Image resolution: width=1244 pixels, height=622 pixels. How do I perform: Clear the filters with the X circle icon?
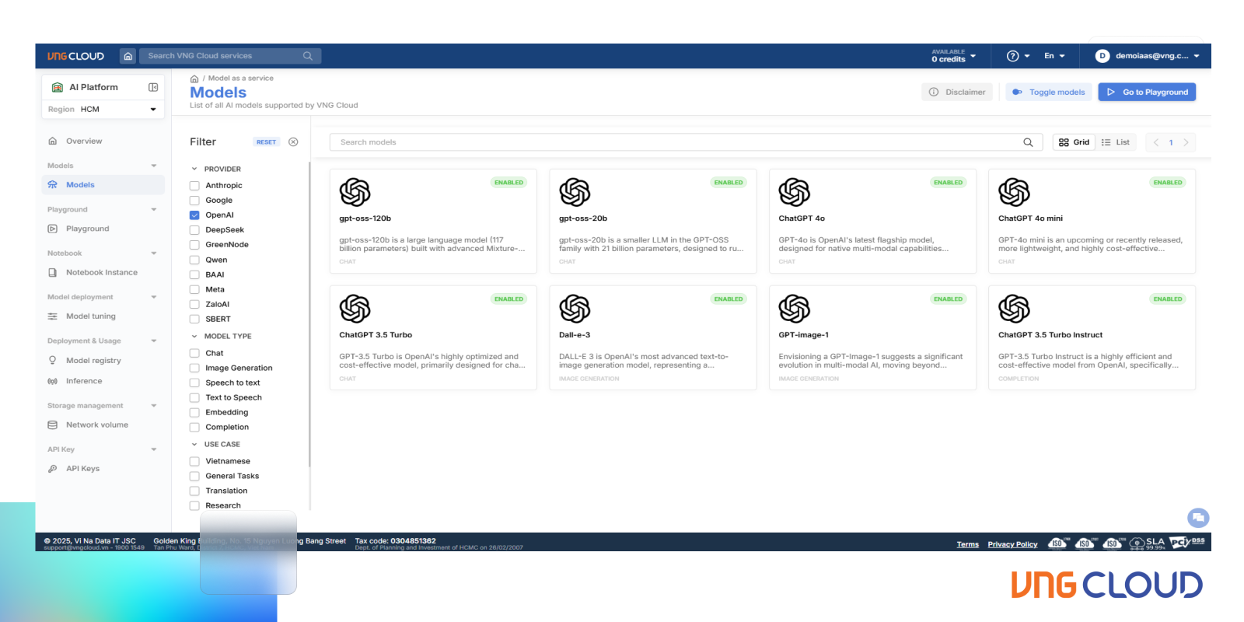click(x=293, y=142)
